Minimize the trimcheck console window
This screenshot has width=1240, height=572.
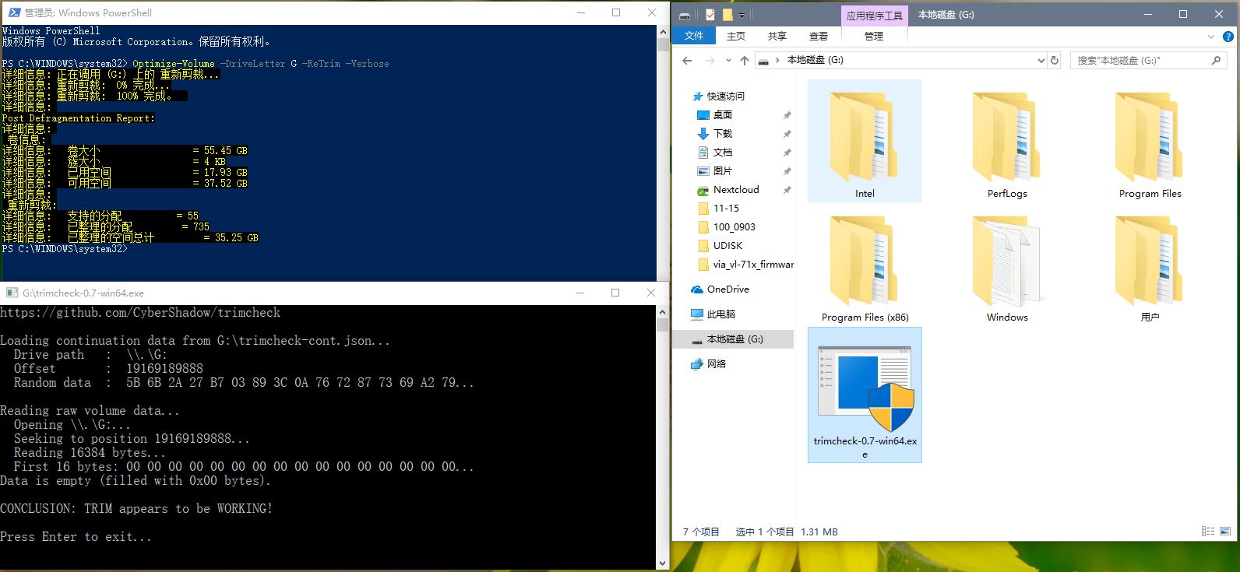pyautogui.click(x=579, y=293)
